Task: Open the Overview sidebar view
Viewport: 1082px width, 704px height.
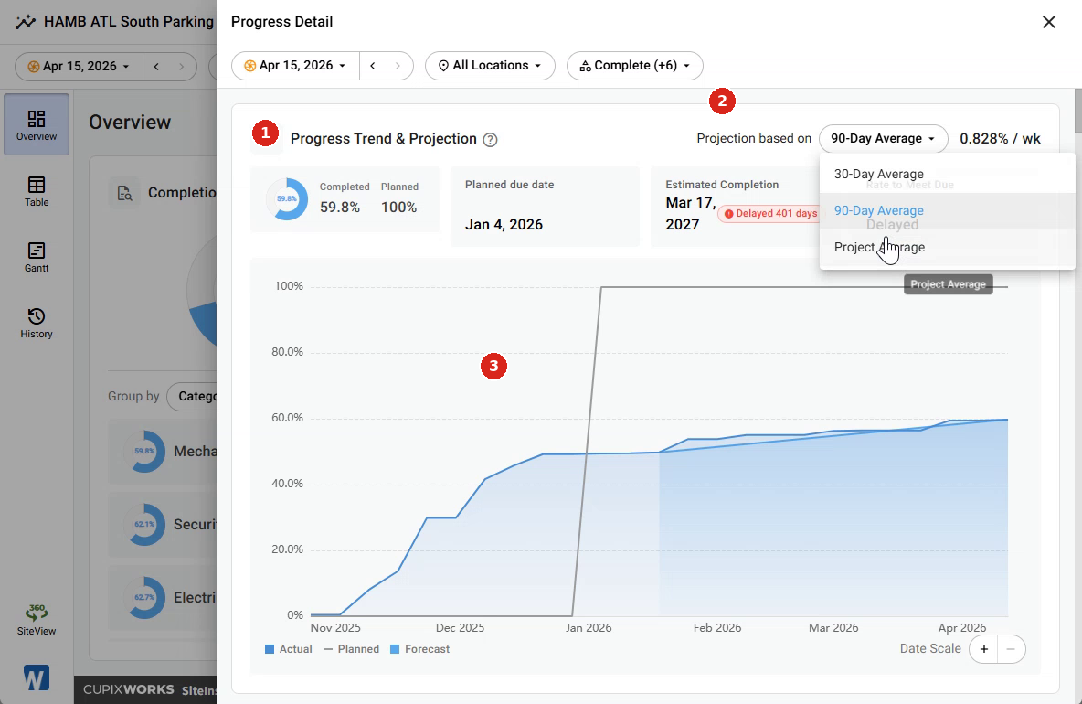Action: click(37, 124)
